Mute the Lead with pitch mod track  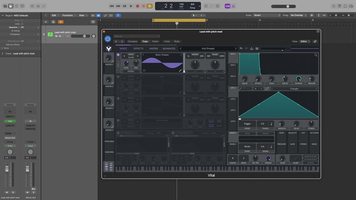(56, 36)
